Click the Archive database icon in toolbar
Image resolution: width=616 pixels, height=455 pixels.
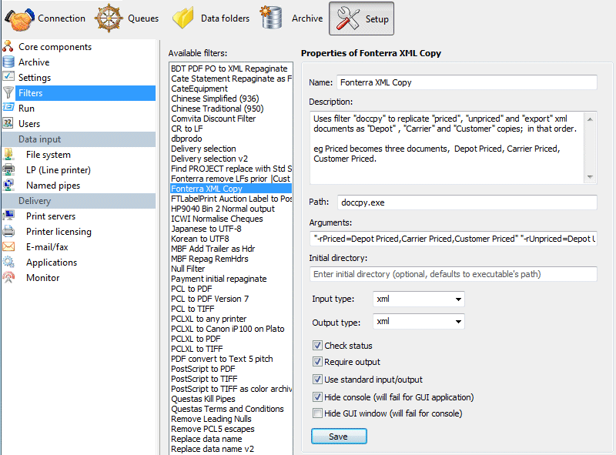coord(271,17)
